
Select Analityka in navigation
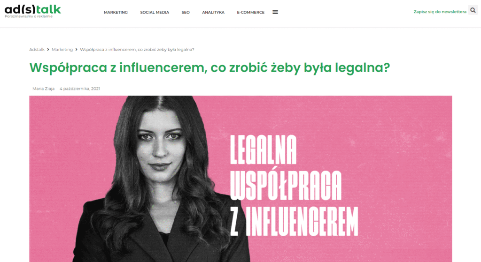[213, 12]
